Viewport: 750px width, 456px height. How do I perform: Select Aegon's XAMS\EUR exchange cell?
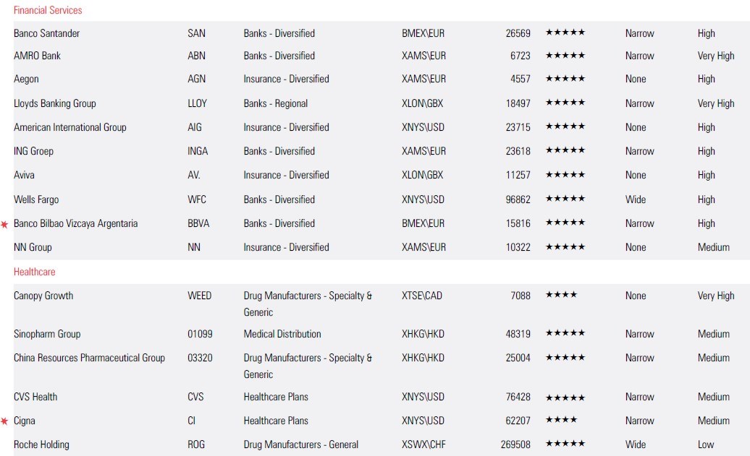pyautogui.click(x=424, y=79)
